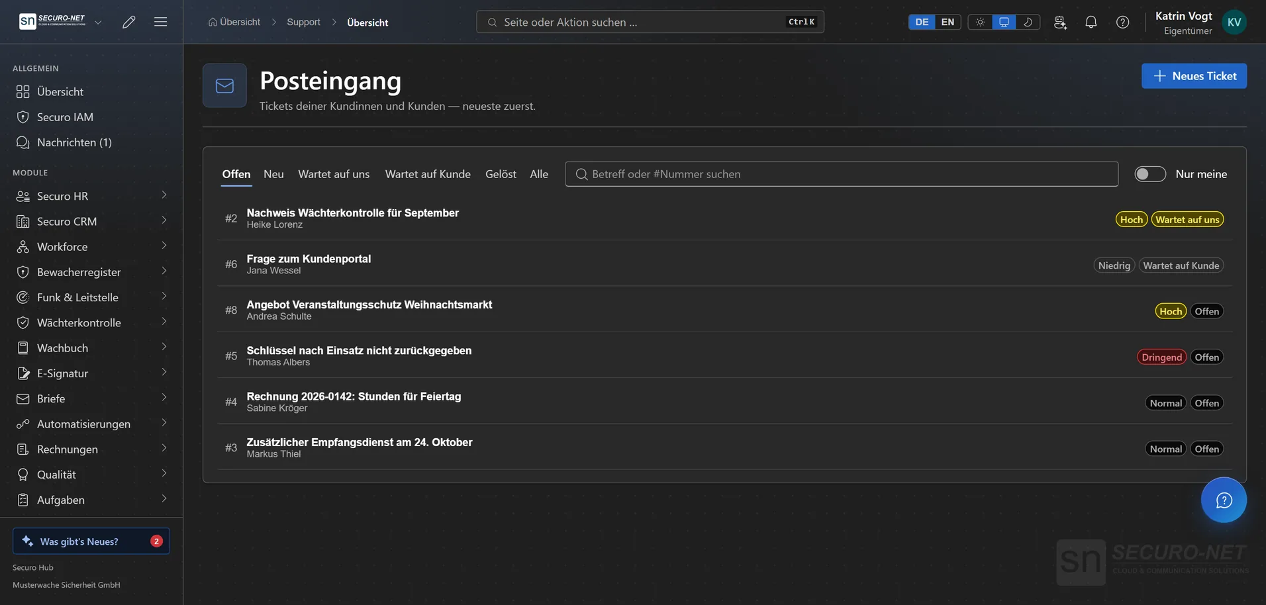Open the notifications bell
This screenshot has height=605, width=1266.
click(1091, 22)
